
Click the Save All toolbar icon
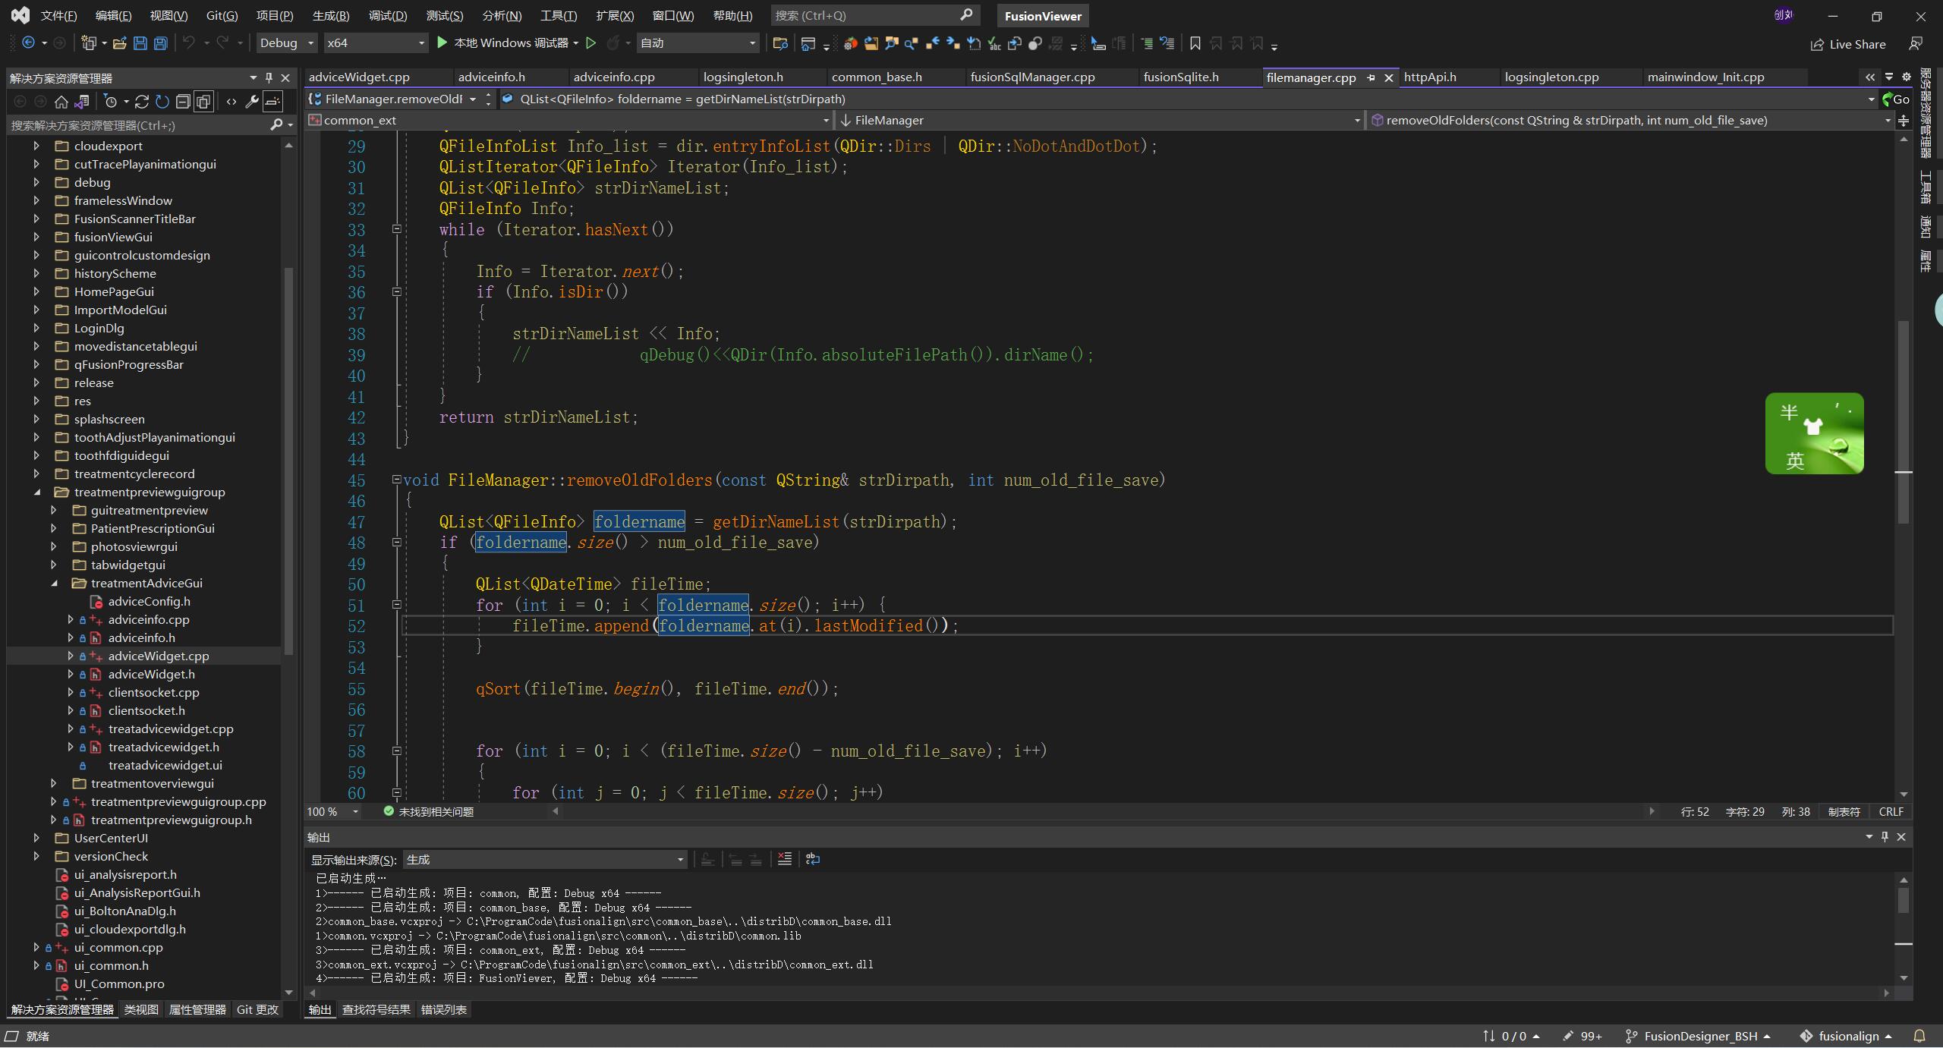[160, 43]
